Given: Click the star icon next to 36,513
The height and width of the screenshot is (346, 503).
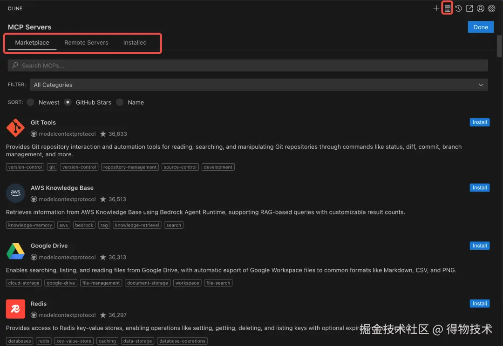Looking at the screenshot, I should pyautogui.click(x=103, y=199).
